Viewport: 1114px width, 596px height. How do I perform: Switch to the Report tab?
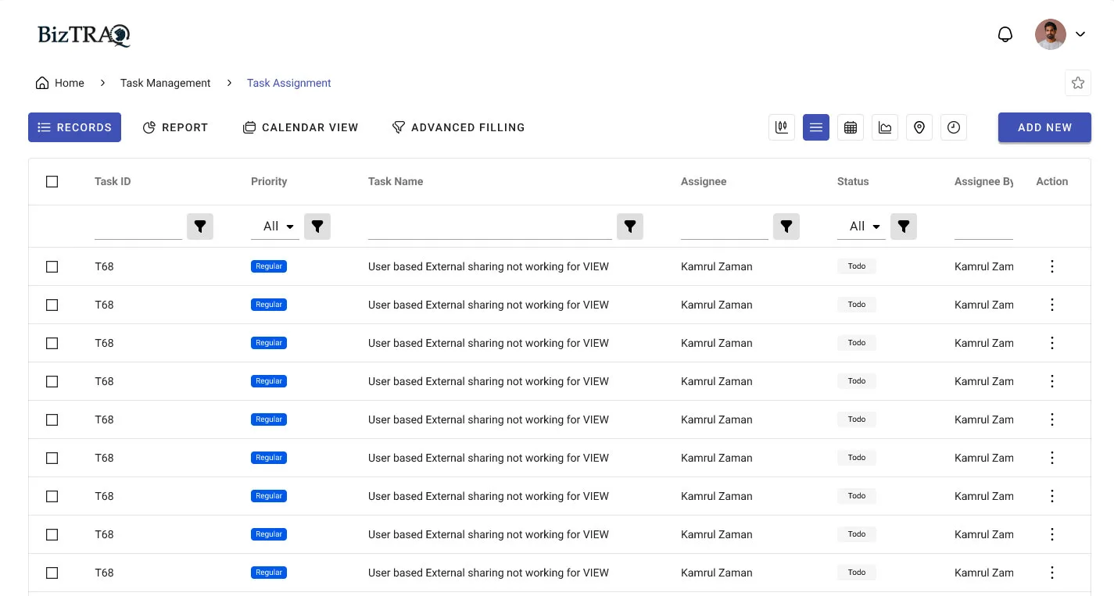(175, 127)
